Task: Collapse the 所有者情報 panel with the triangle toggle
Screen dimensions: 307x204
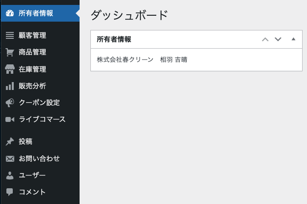Action: point(293,39)
